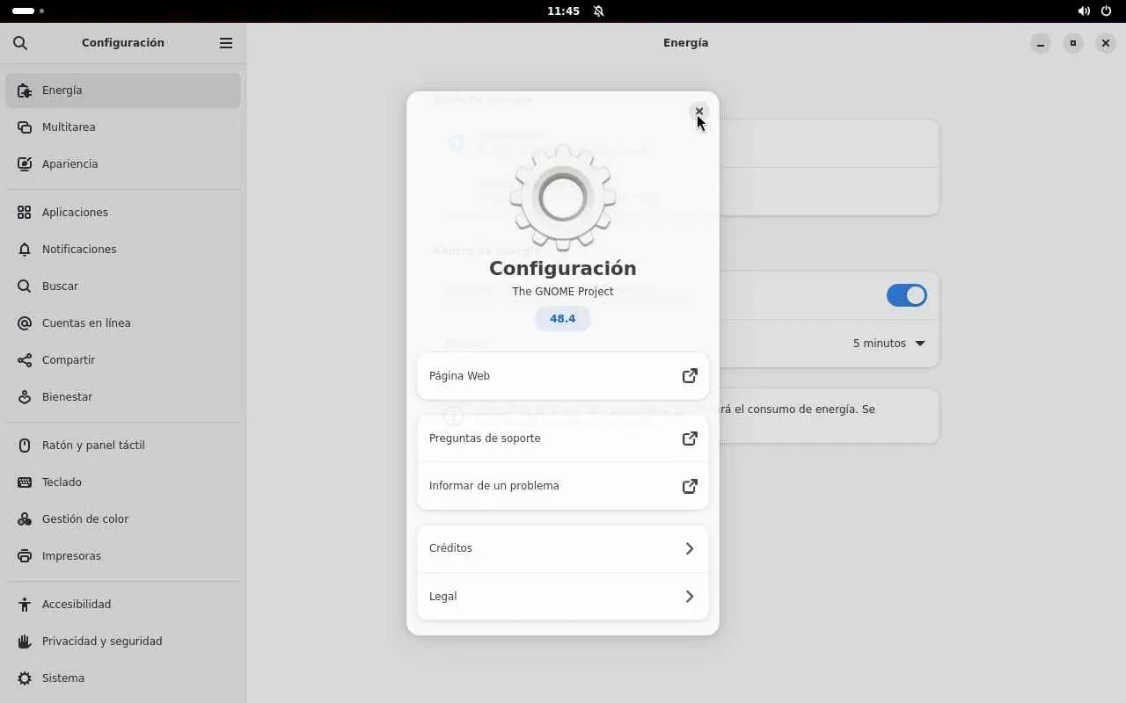The image size is (1126, 703).
Task: Expand the Legal row chevron
Action: click(690, 597)
